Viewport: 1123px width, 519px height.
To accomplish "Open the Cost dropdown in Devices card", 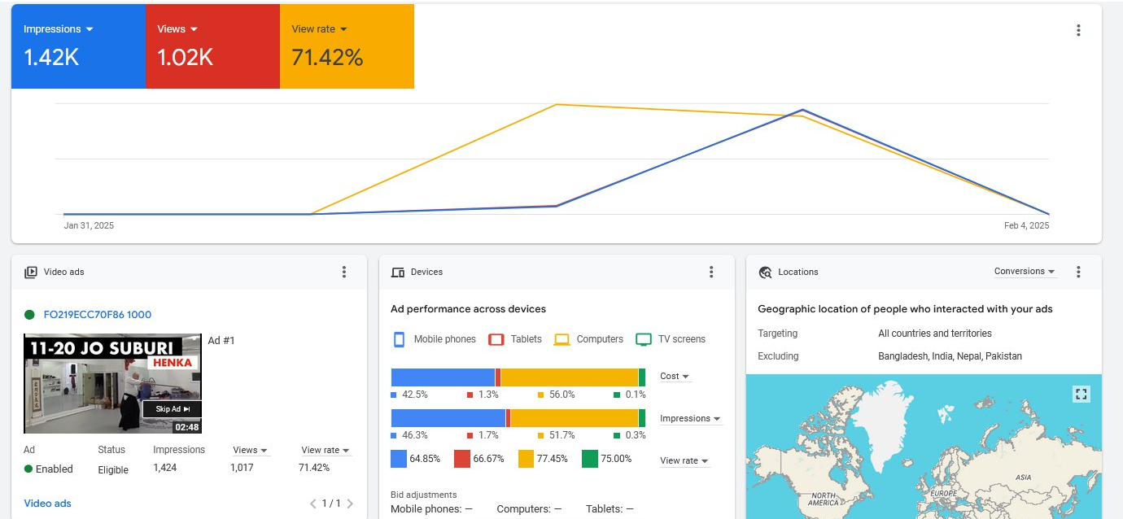I will (x=675, y=377).
